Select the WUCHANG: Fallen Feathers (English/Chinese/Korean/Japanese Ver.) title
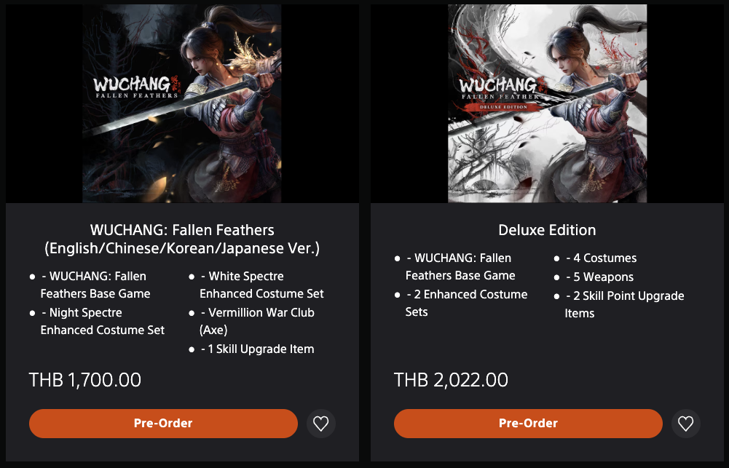 (182, 239)
